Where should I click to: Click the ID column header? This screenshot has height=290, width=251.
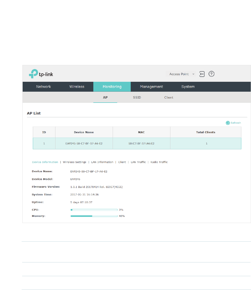coord(44,132)
